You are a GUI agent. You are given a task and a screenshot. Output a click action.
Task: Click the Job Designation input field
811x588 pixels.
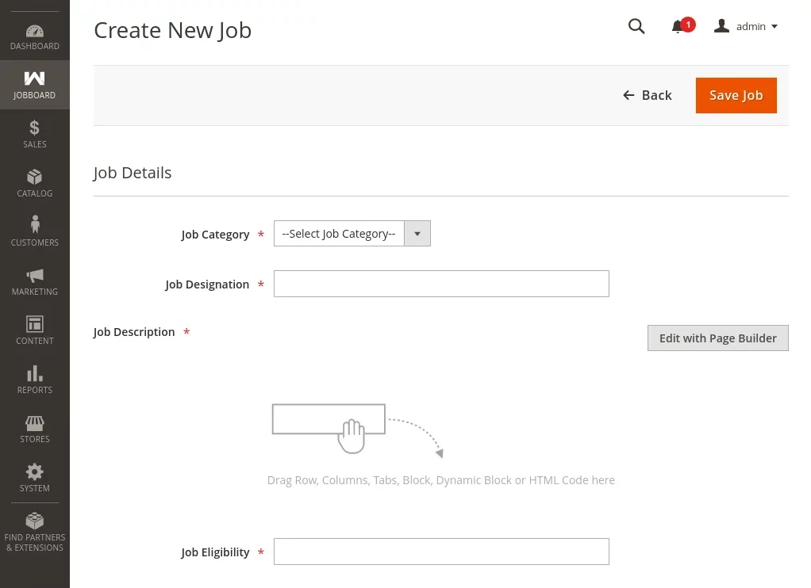point(441,284)
